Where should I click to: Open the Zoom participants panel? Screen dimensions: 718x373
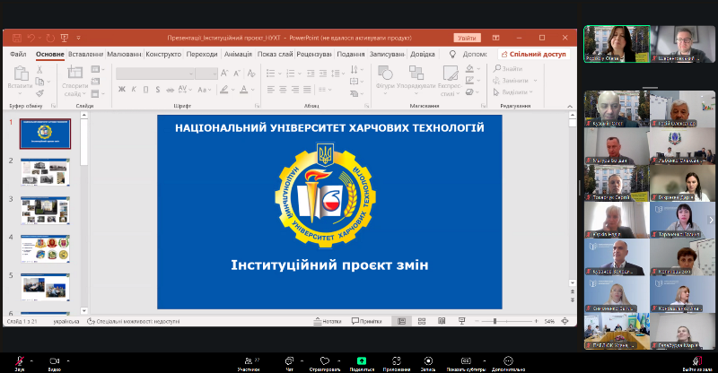pyautogui.click(x=248, y=360)
